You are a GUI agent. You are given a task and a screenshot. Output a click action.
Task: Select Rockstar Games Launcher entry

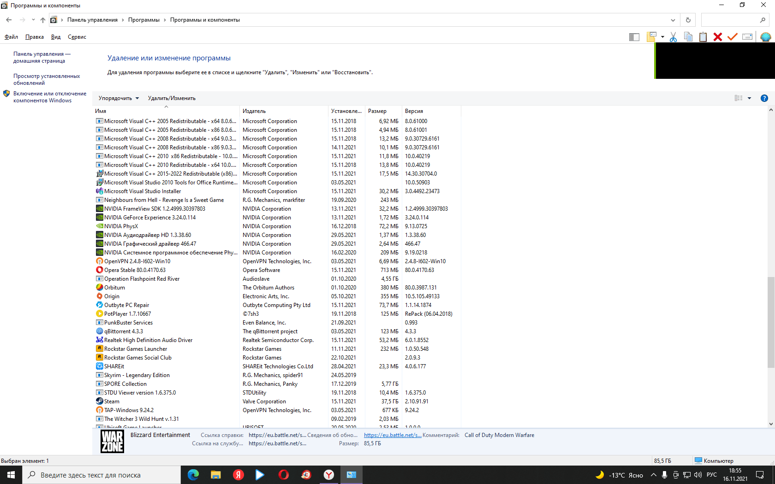(136, 349)
